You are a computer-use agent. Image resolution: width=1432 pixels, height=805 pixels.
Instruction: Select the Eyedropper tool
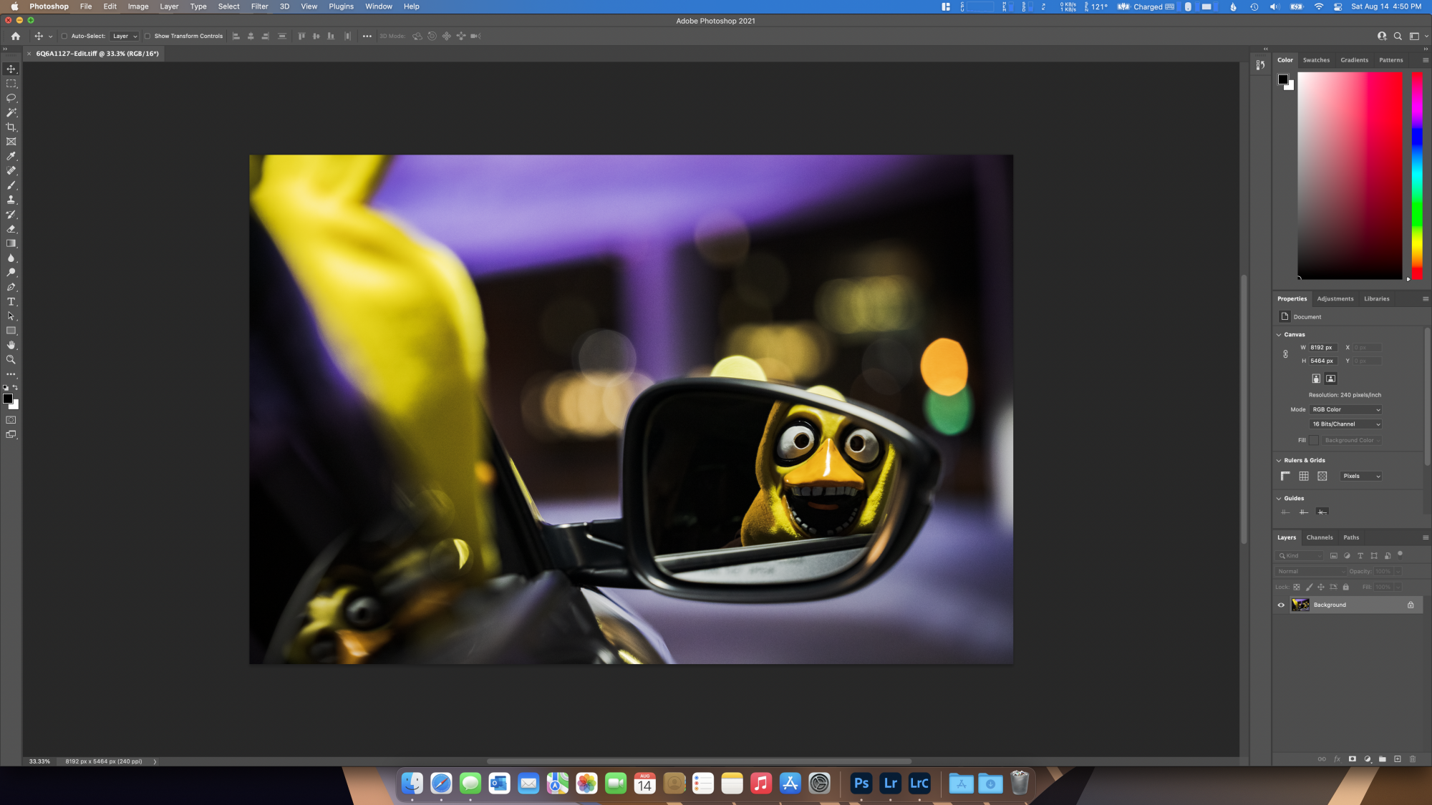pos(11,156)
